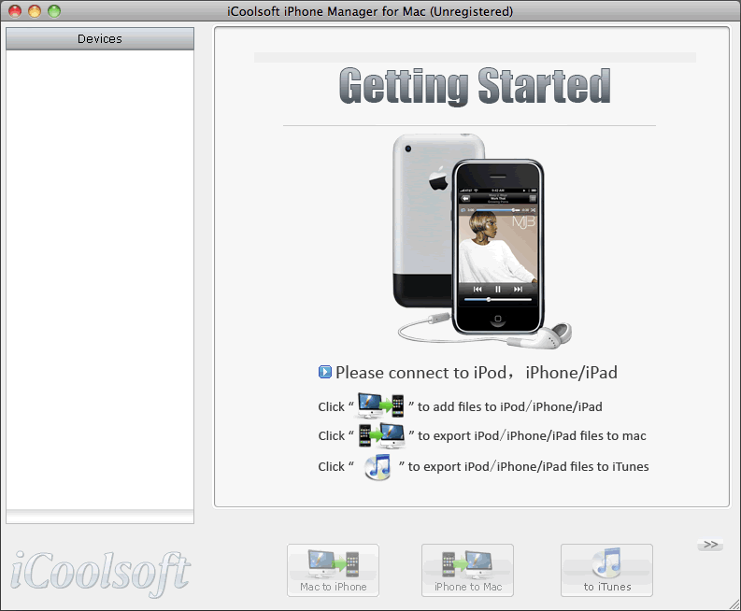Click 'Please connect to iPod, iPhone/iPad' text
Screen dimensions: 741x611
[x=477, y=373]
